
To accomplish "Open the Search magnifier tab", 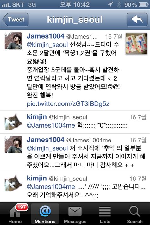I will (x=134, y=214).
